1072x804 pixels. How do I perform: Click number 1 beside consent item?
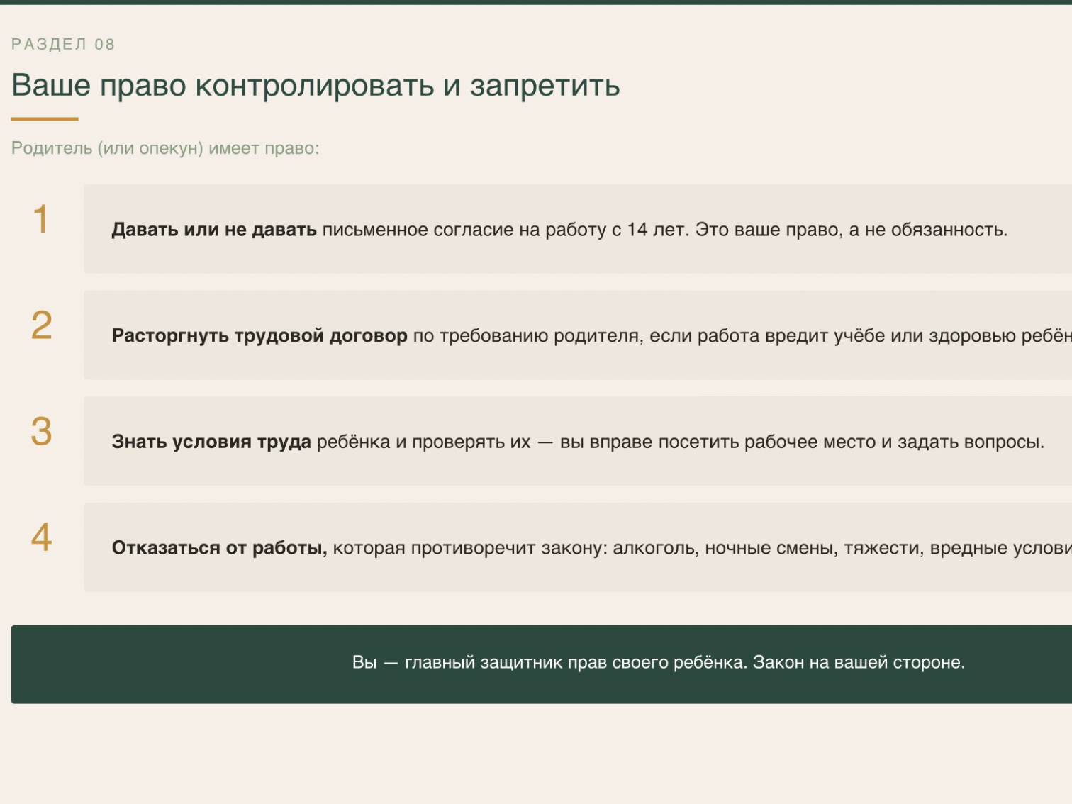pos(41,218)
